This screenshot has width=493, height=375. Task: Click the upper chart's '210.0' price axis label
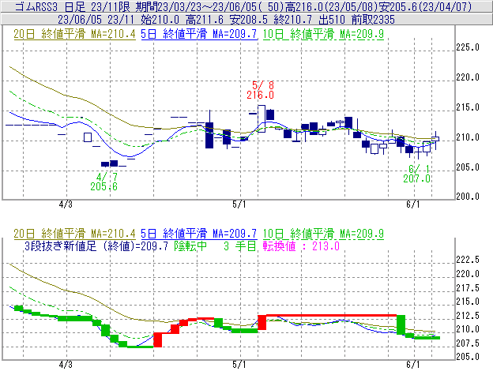point(468,137)
